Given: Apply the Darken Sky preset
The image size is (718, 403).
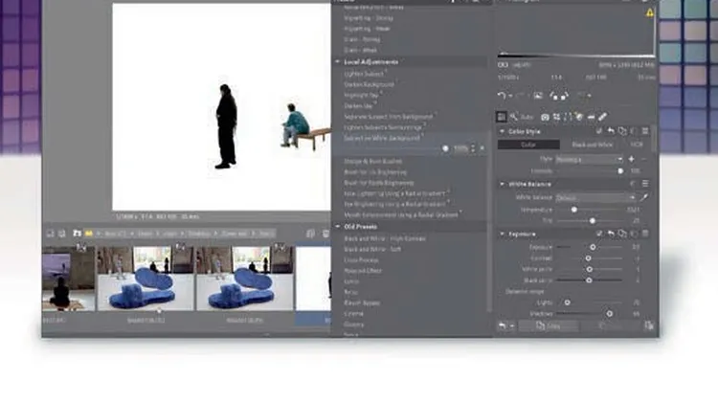Looking at the screenshot, I should pyautogui.click(x=358, y=106).
